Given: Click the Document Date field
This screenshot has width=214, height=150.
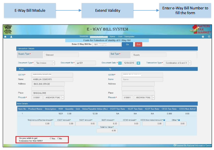Looking at the screenshot, I should coord(129,63).
